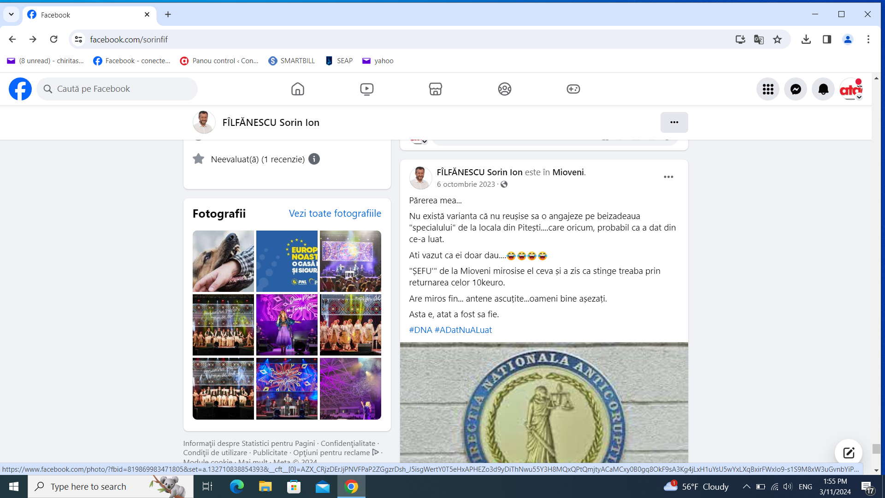Image resolution: width=885 pixels, height=498 pixels.
Task: Open the Gaming controller icon
Action: tap(573, 89)
